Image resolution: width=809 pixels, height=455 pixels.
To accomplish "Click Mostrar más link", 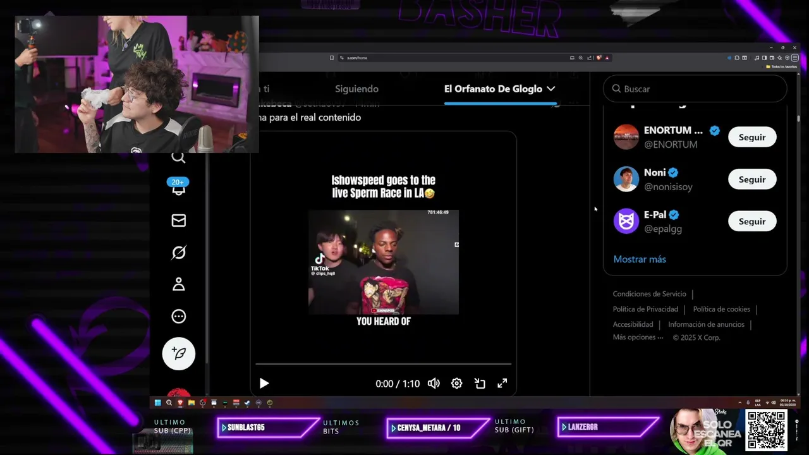I will coord(640,259).
